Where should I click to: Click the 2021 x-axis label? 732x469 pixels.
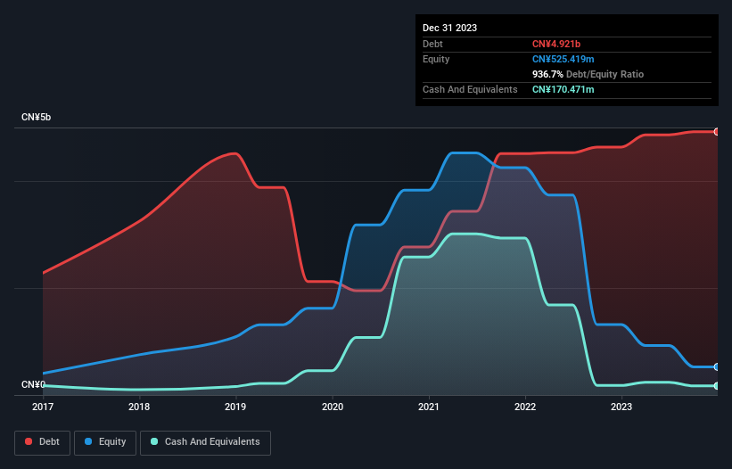click(429, 407)
